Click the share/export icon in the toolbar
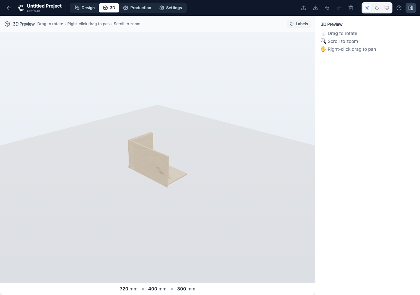420x295 pixels. tap(303, 8)
